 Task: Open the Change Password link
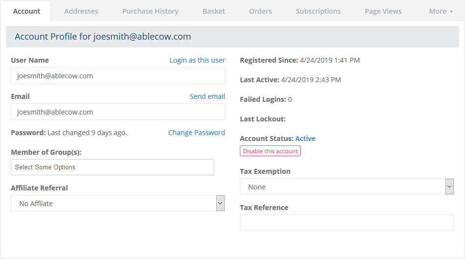196,133
